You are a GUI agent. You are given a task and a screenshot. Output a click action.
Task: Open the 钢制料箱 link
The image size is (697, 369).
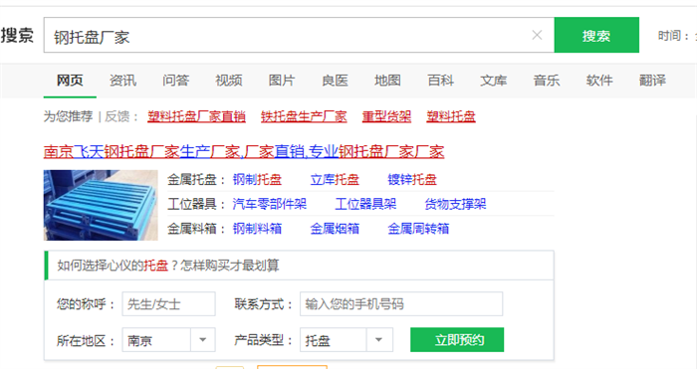tap(257, 228)
